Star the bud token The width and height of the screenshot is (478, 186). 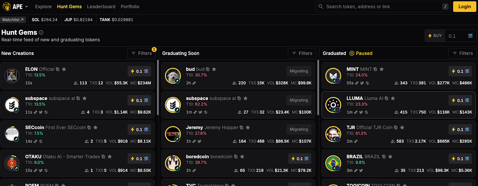[214, 69]
